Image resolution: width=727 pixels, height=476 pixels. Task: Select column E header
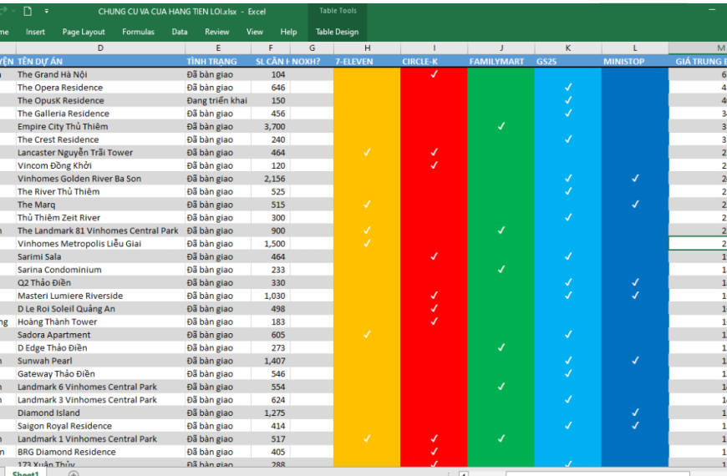[218, 48]
